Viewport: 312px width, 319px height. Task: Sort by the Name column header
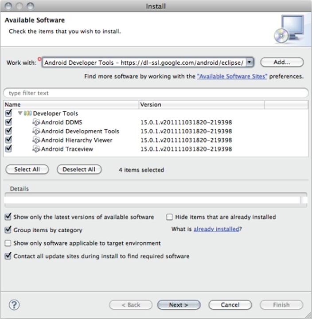pyautogui.click(x=71, y=105)
